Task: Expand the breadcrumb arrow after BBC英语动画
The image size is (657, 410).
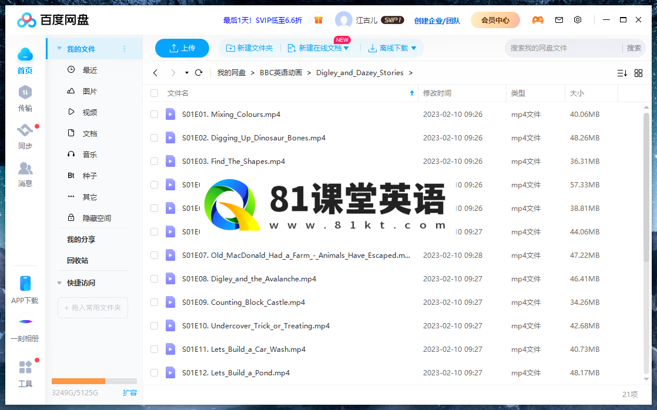Action: pyautogui.click(x=309, y=73)
